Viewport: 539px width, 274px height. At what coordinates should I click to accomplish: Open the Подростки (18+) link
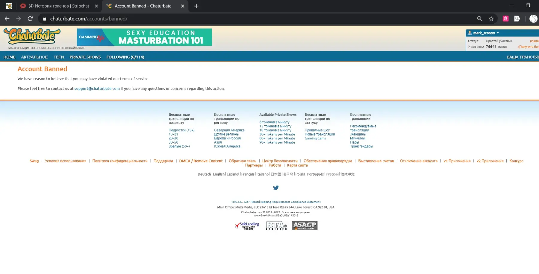[181, 130]
